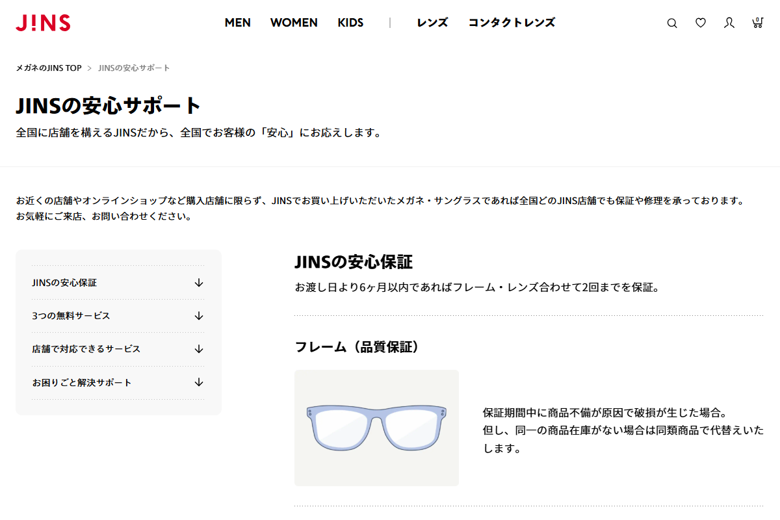Viewport: 780px width, 520px height.
Task: Click down arrow beside JINSの安心保証
Action: tap(199, 283)
